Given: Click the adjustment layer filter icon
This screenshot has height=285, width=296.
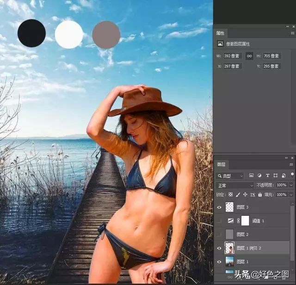Looking at the screenshot, I should pos(259,176).
